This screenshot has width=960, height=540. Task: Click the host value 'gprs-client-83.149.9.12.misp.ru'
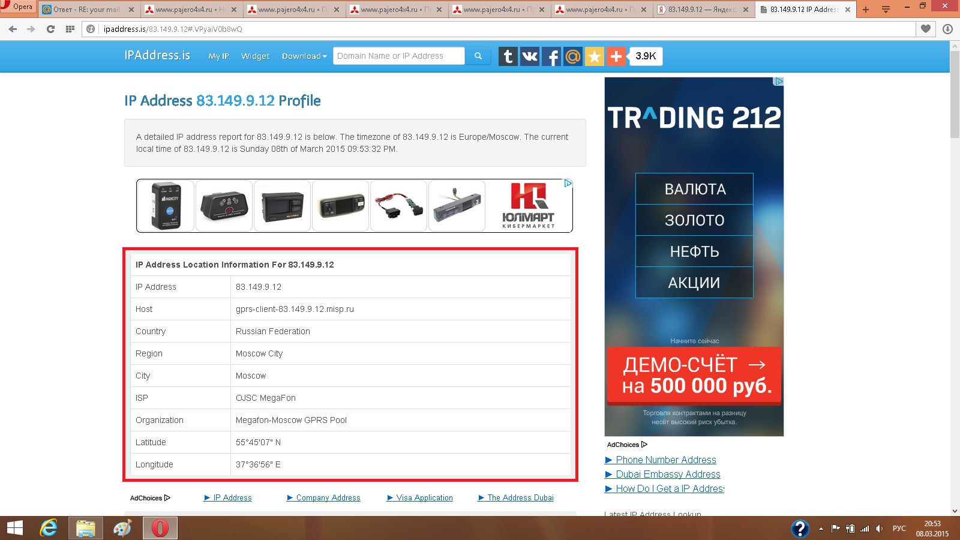tap(295, 309)
